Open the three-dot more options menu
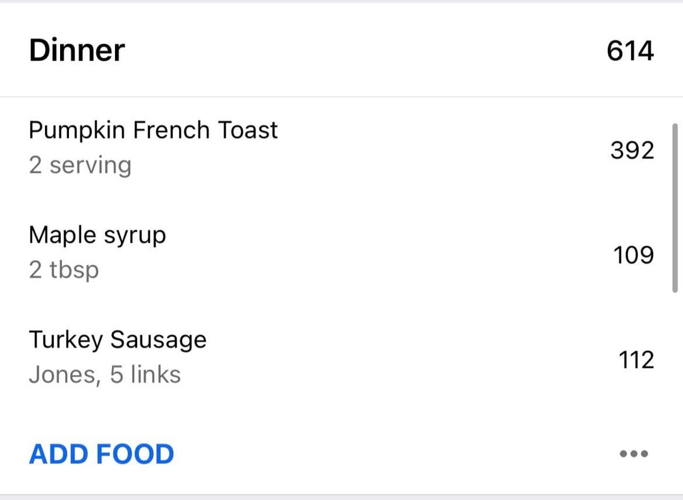 pyautogui.click(x=634, y=453)
